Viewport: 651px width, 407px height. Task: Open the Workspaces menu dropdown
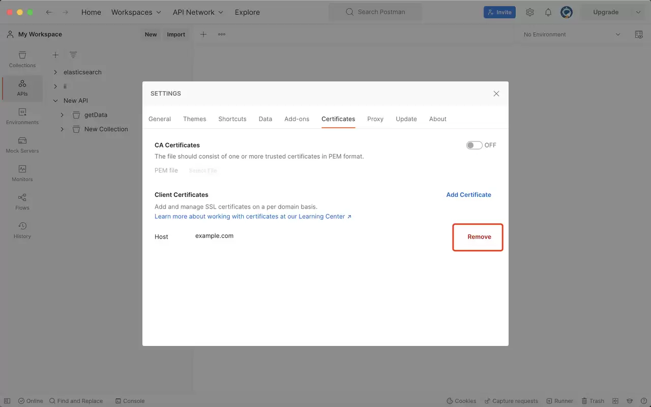pyautogui.click(x=136, y=12)
